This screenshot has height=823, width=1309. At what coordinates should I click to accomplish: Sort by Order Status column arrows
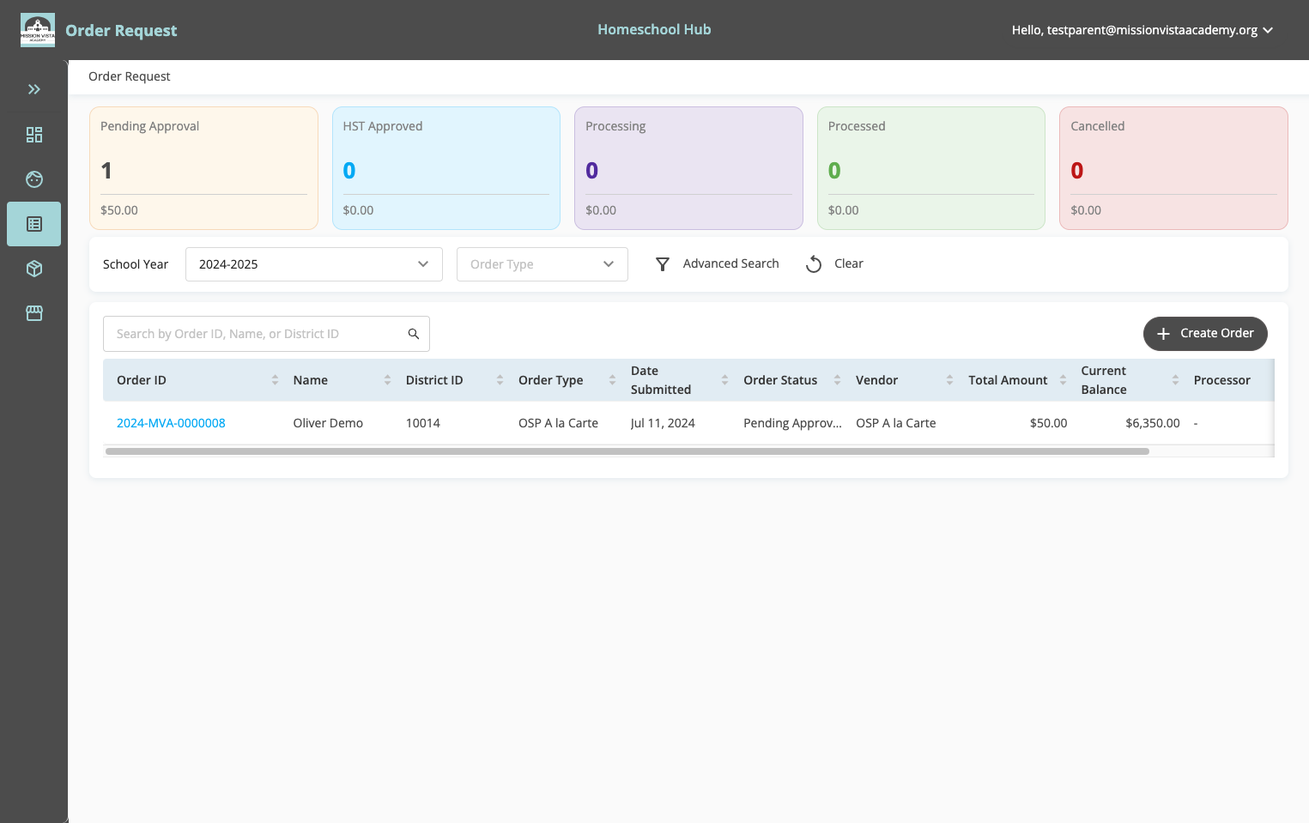(837, 380)
